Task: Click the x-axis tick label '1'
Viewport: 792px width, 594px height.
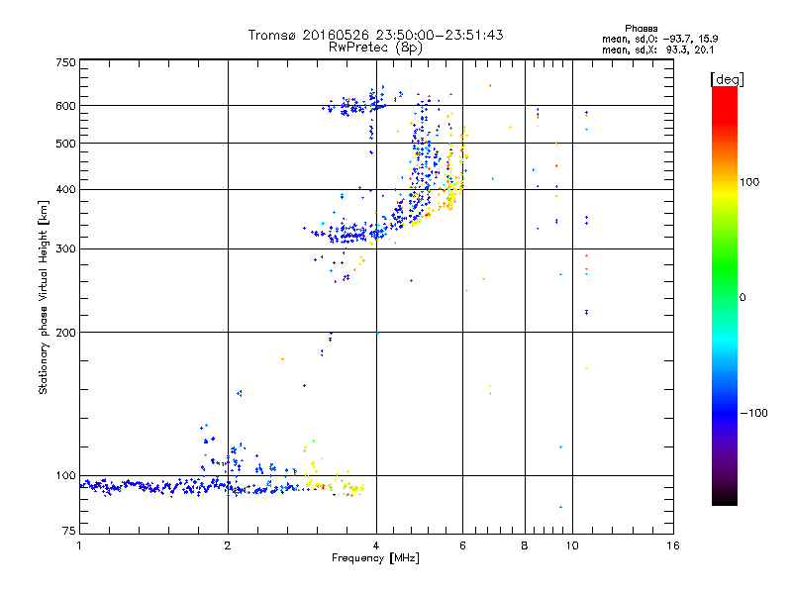Action: pos(79,545)
